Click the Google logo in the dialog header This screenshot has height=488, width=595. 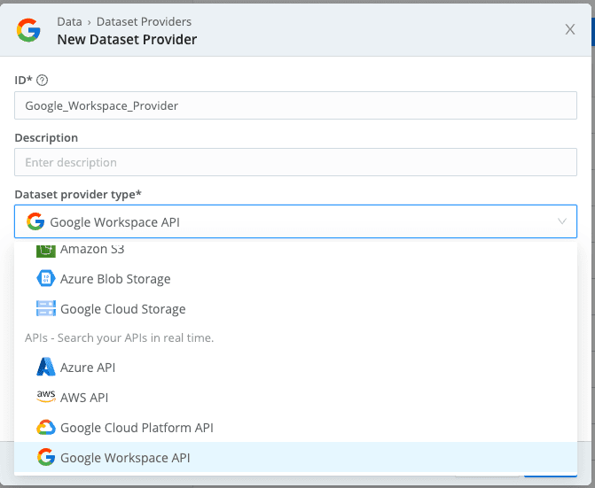[28, 30]
